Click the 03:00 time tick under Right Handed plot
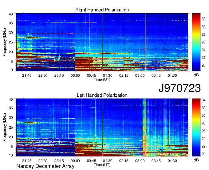209x170 pixels. point(140,75)
